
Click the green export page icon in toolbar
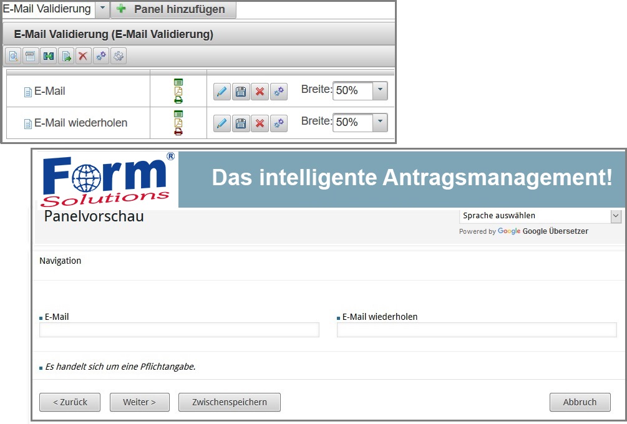[66, 57]
